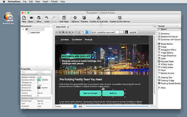Open the Insert menu

(x=45, y=2)
